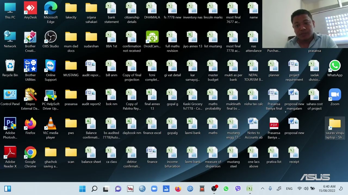
Task: Select the master budget spreadsheet
Action: point(213,71)
